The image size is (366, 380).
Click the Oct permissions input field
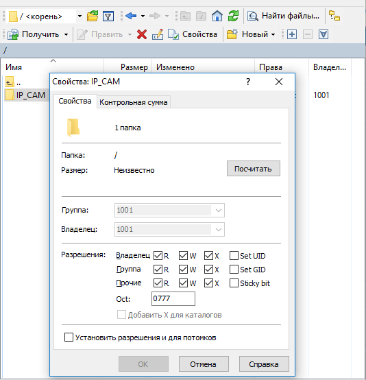173,298
